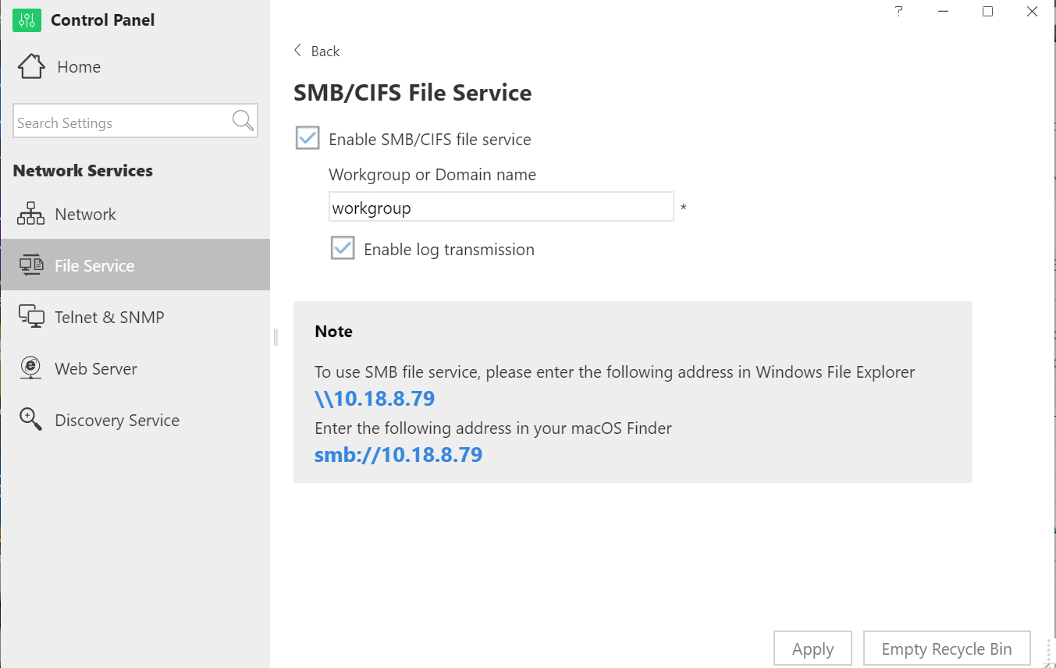Click the File Service icon
1056x668 pixels.
pyautogui.click(x=31, y=265)
